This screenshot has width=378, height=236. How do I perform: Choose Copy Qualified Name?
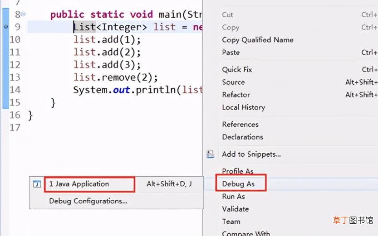[257, 40]
